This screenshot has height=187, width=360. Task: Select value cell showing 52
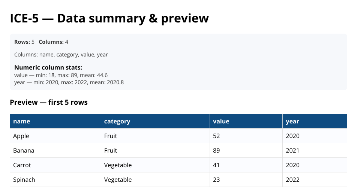click(216, 136)
